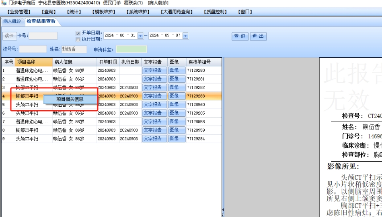Click order number 77129284
Image resolution: width=382 pixels, height=217 pixels.
(x=196, y=138)
